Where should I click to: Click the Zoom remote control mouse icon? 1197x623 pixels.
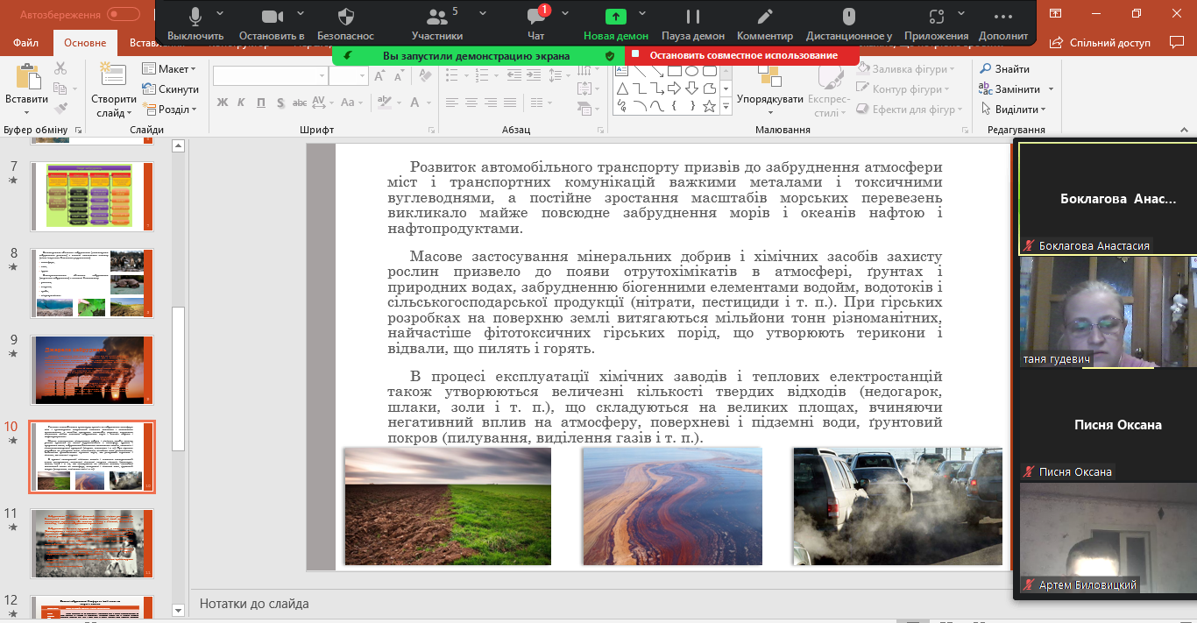click(x=848, y=17)
